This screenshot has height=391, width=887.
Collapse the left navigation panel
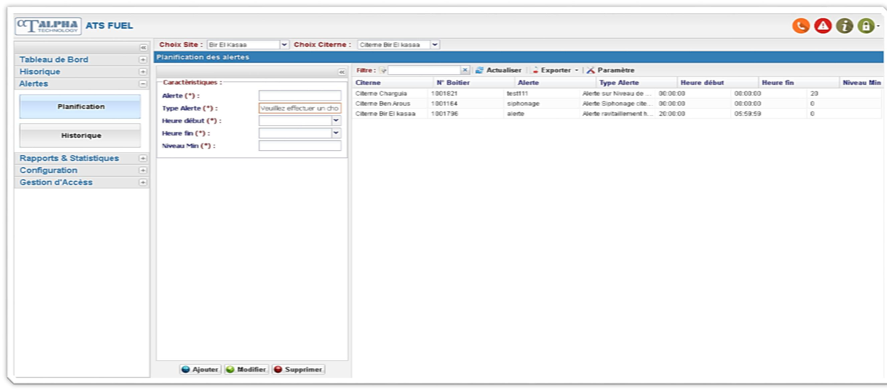143,47
